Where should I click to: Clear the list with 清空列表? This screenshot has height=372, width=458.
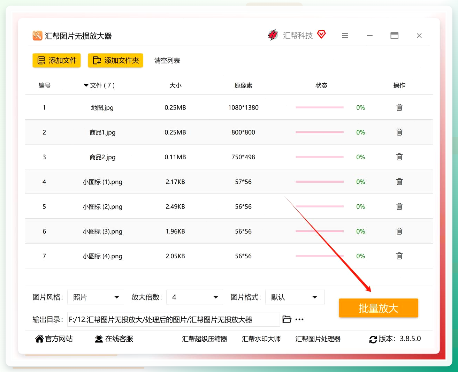click(167, 61)
